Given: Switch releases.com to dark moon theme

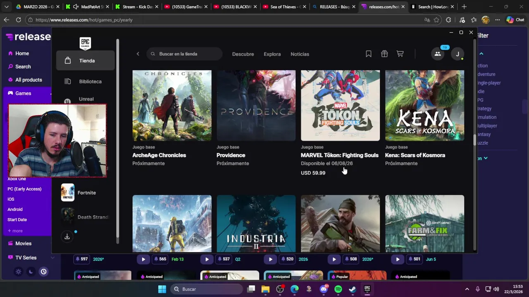Looking at the screenshot, I should pos(31,271).
